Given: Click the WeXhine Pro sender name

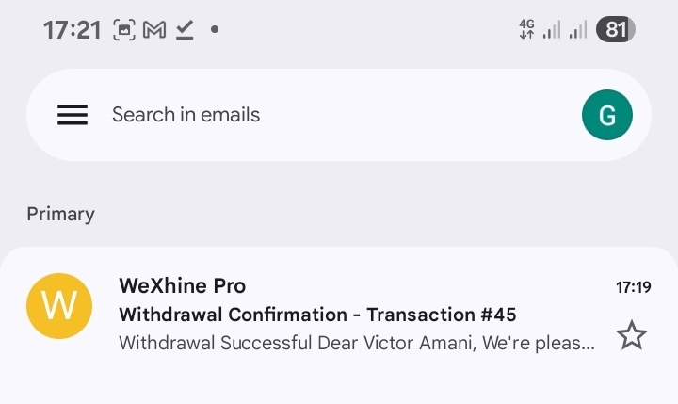Looking at the screenshot, I should click(x=182, y=285).
